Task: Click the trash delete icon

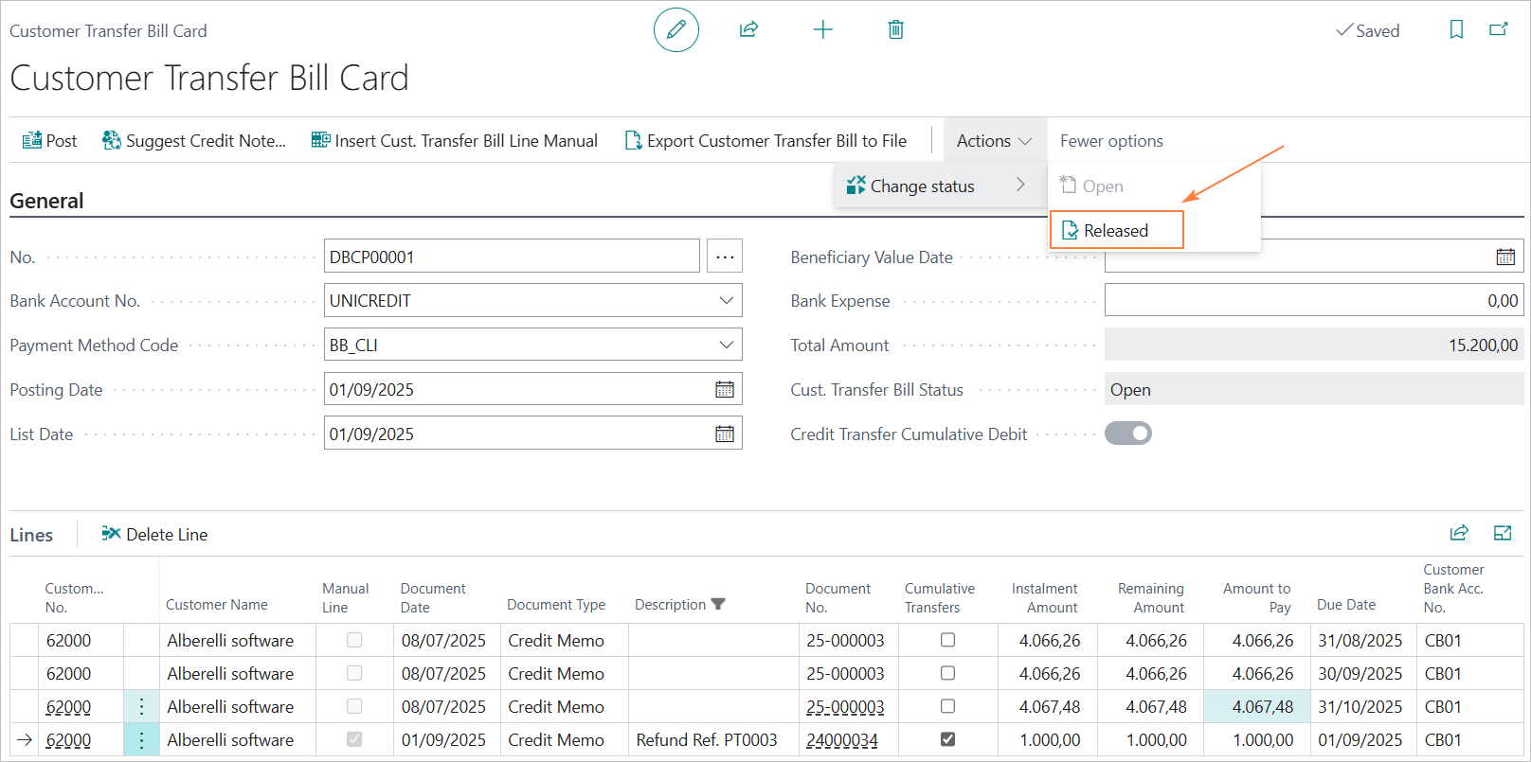Action: (895, 30)
